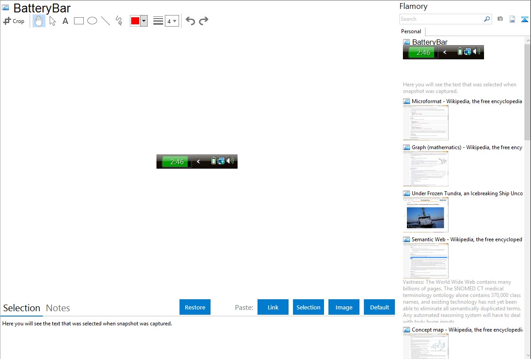
Task: Click the BatteryBar sidebar entry icon
Action: coord(406,42)
